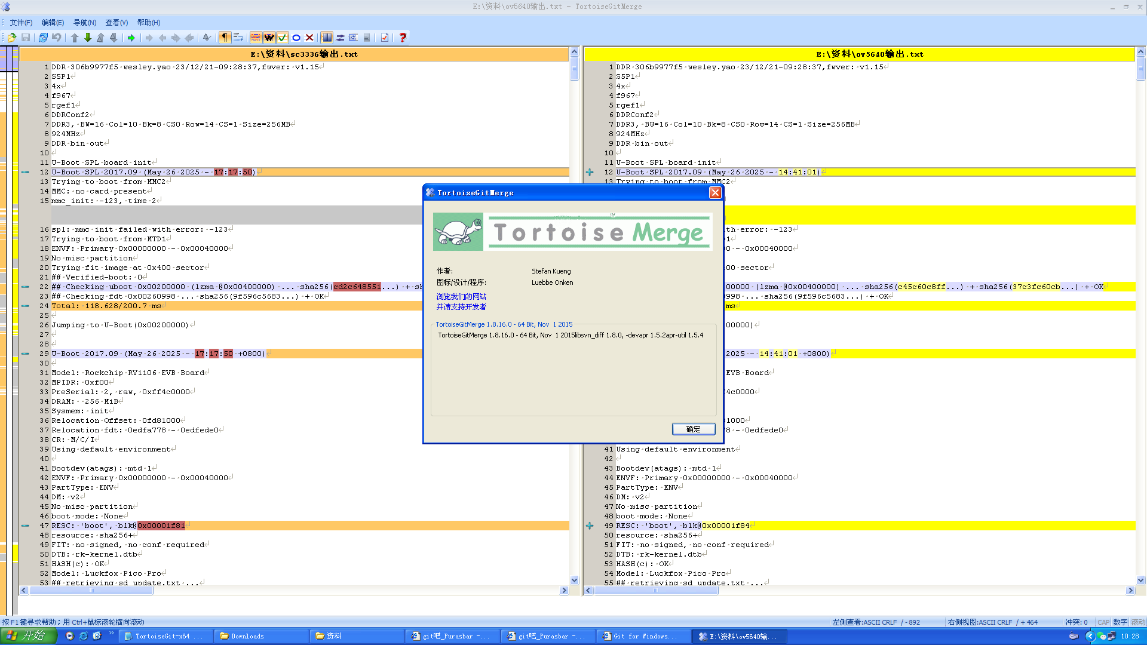
Task: Click swap left and right views icon
Action: click(x=341, y=38)
